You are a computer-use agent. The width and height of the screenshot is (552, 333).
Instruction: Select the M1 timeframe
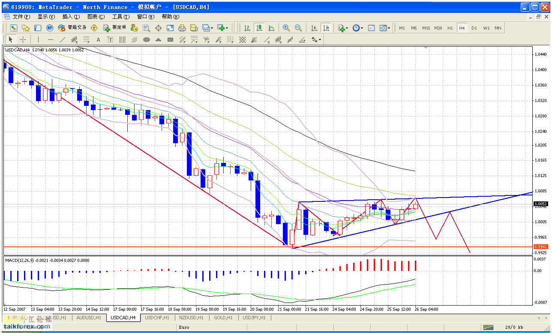[402, 28]
